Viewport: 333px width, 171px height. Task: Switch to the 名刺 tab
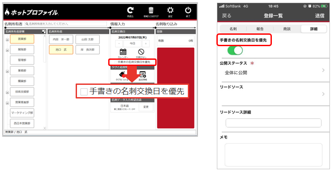point(233,29)
